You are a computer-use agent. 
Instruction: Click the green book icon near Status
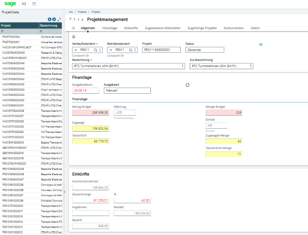coord(261,44)
